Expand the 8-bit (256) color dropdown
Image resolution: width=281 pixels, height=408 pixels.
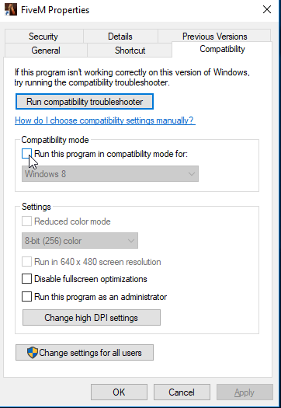pos(80,241)
